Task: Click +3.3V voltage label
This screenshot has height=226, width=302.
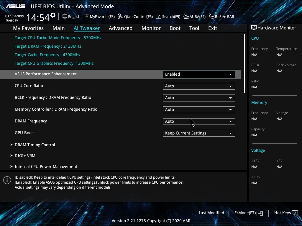Action: (256, 177)
